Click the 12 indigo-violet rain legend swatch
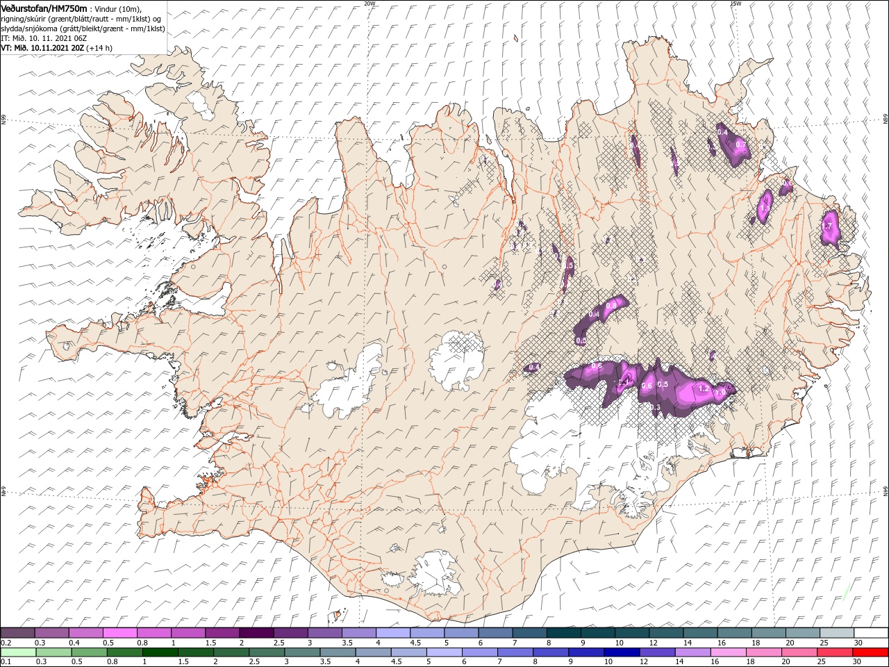Screen dimensions: 889x667 click(657, 652)
